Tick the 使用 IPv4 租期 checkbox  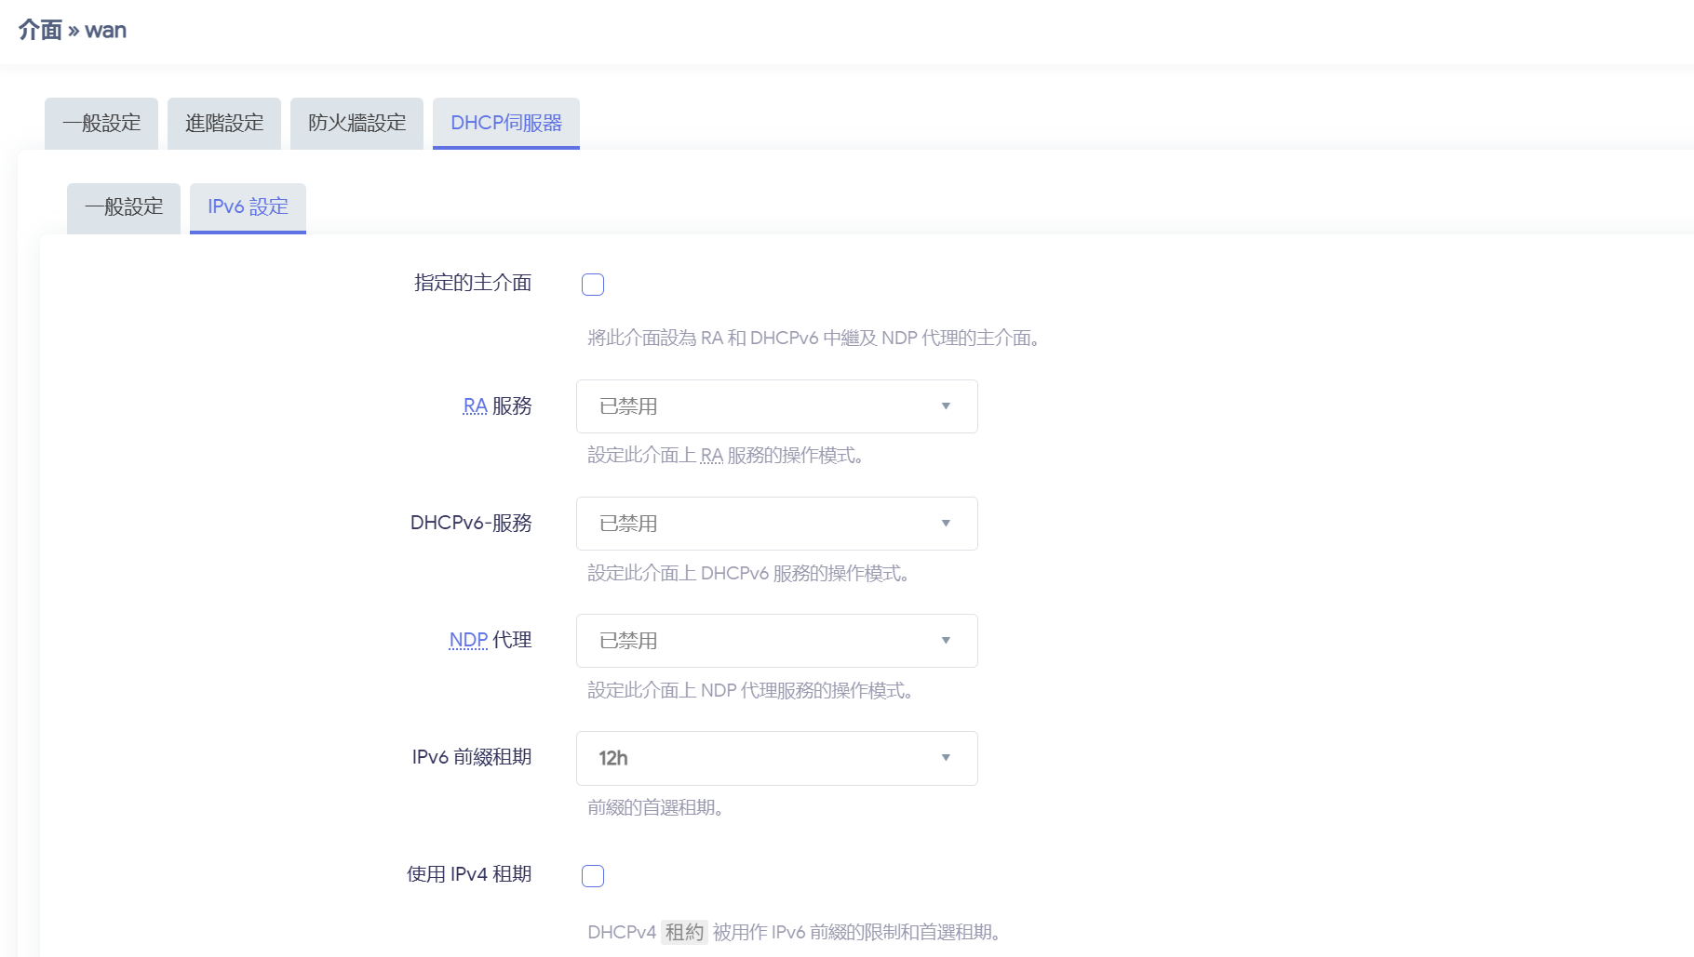pos(593,876)
